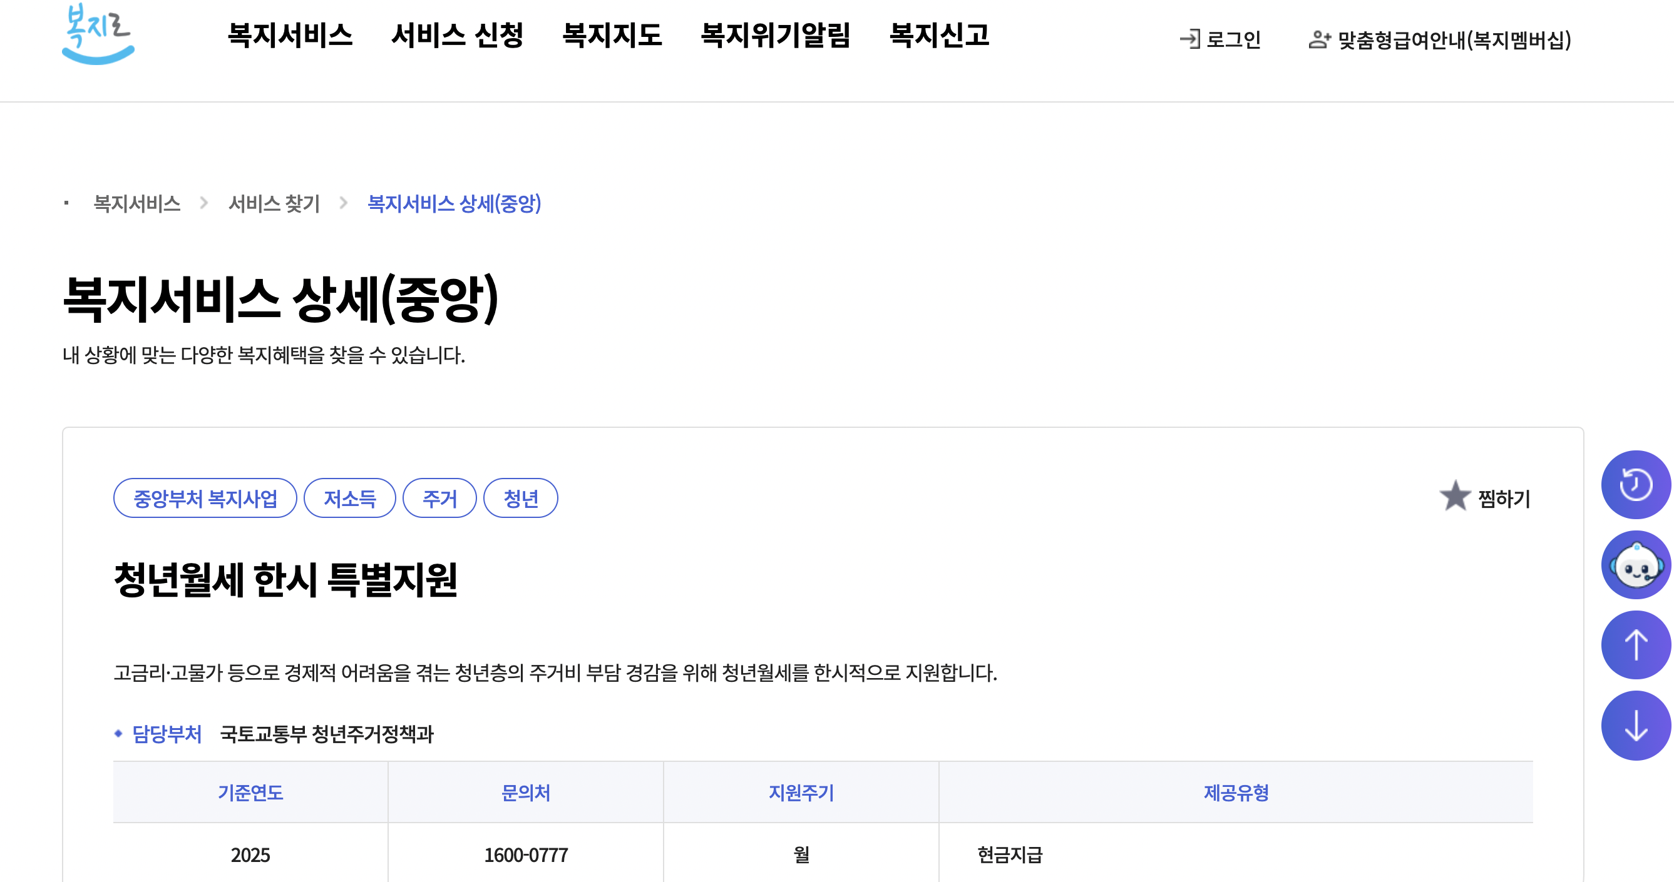The height and width of the screenshot is (882, 1674).
Task: Click the 복지로 logo
Action: [98, 34]
